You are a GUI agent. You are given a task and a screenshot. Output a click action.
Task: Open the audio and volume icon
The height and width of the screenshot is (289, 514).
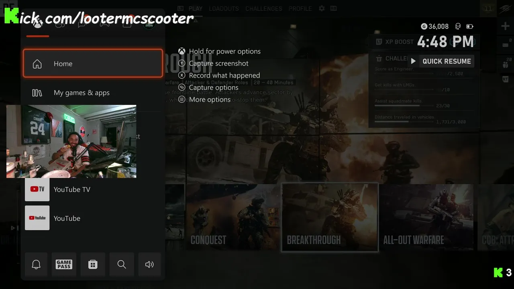click(149, 264)
